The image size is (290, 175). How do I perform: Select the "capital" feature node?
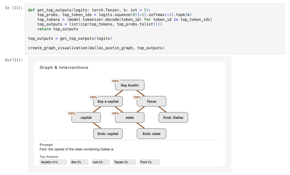(86, 118)
